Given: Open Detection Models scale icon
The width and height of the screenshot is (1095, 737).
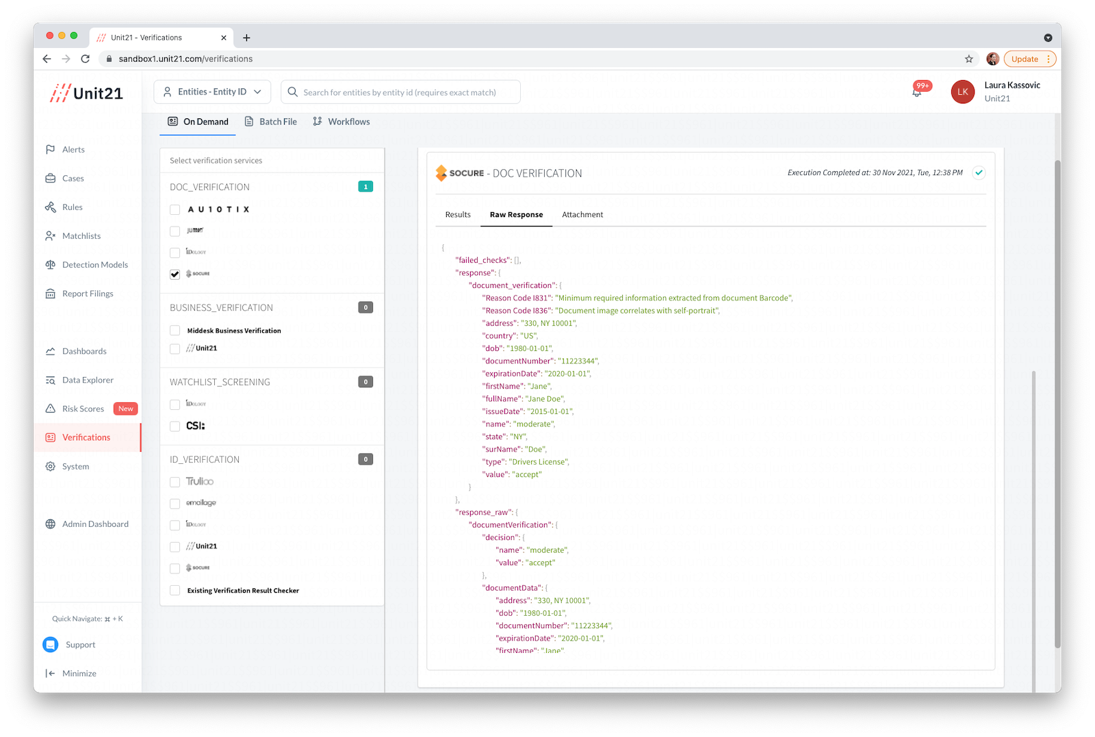Looking at the screenshot, I should pos(50,264).
